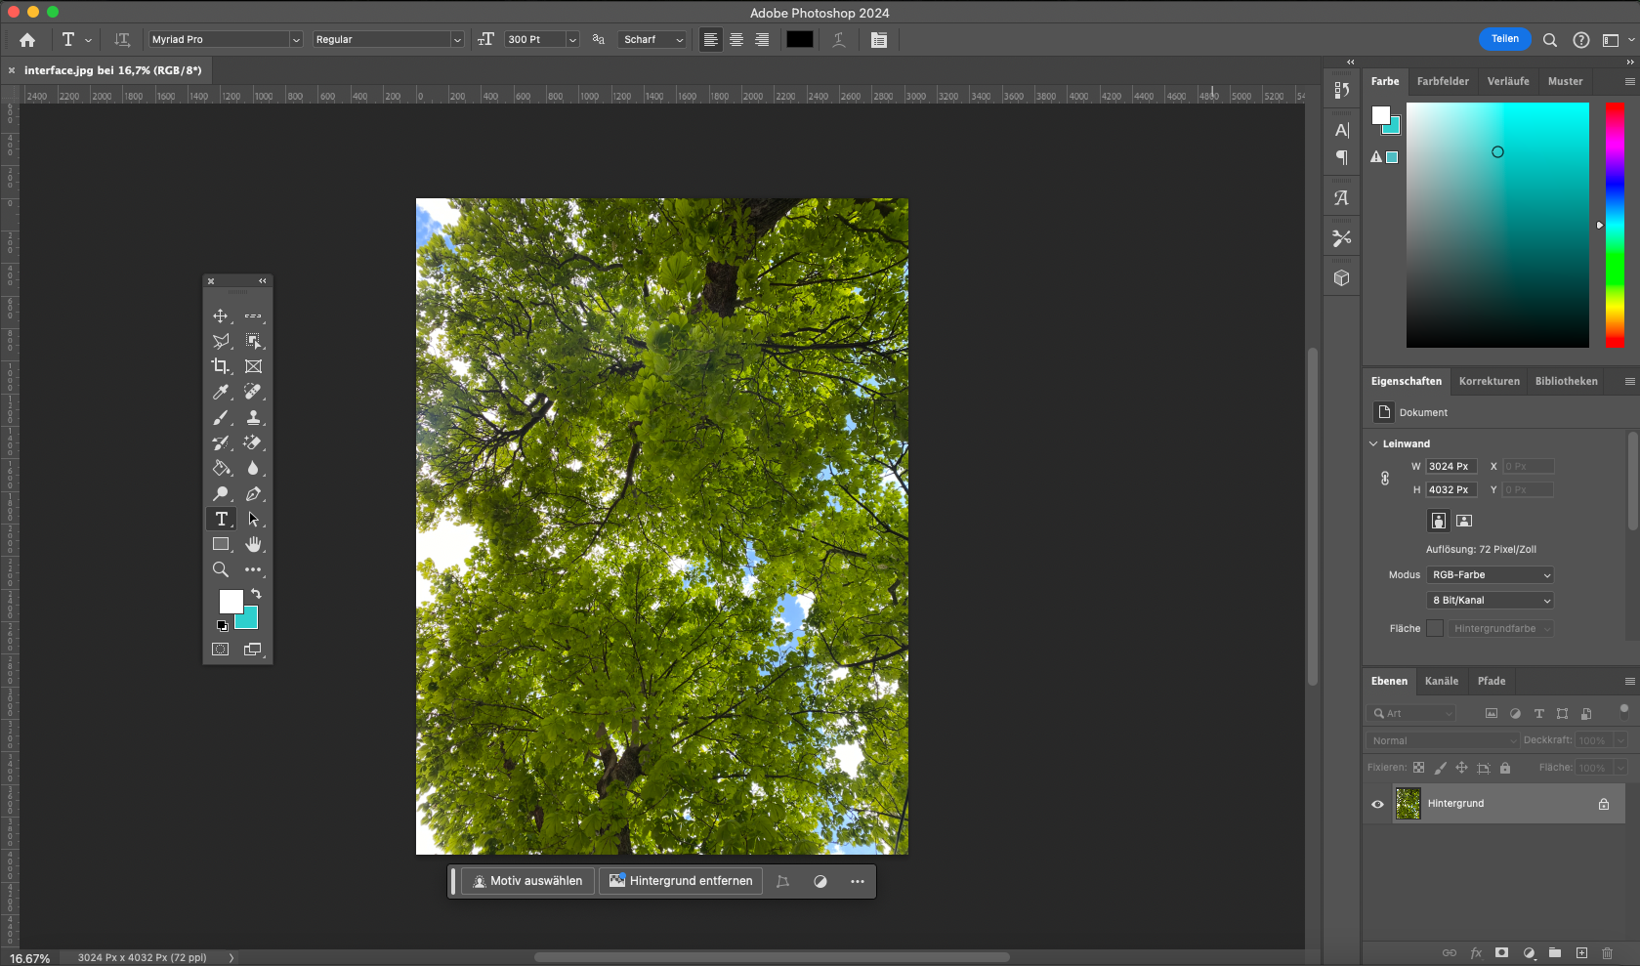Select the Frame tool
1640x966 pixels.
[253, 366]
